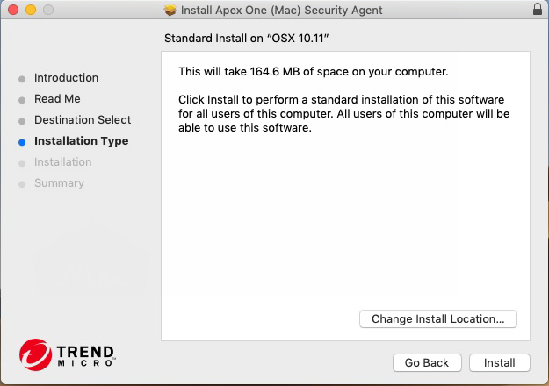
Task: Click the Installation step in sidebar
Action: 62,162
